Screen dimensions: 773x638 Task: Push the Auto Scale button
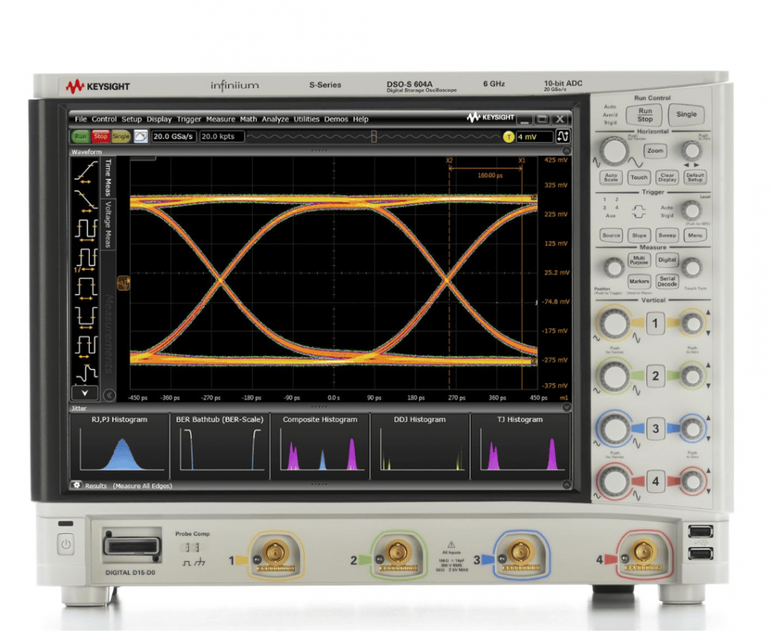611,178
